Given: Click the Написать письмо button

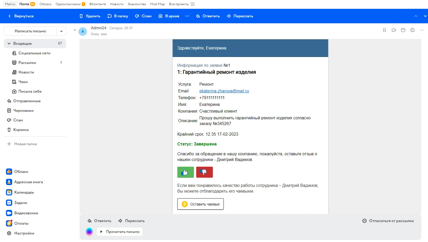Looking at the screenshot, I should click(x=30, y=31).
